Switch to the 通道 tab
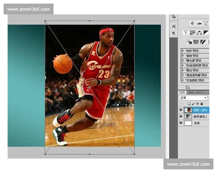This screenshot has height=173, width=217. click(191, 92)
